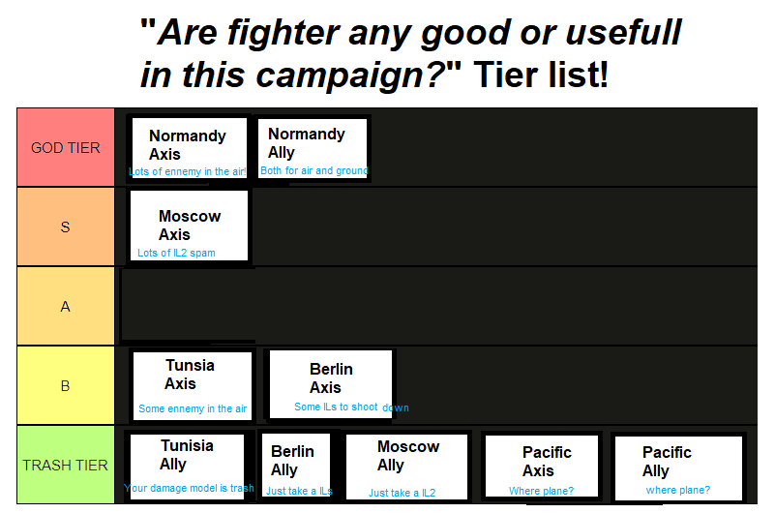This screenshot has height=513, width=775.
Task: Select the Tunisia Axis card in B tier
Action: pos(192,385)
